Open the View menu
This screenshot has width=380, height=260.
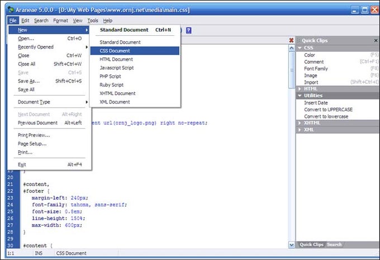(x=78, y=21)
